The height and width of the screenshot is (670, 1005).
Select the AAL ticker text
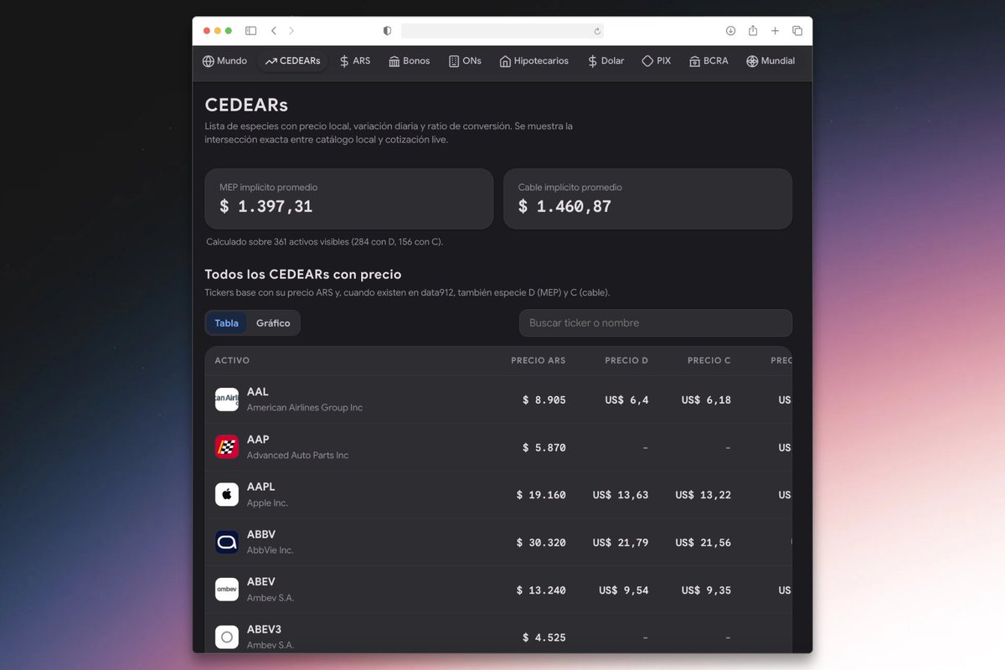258,392
